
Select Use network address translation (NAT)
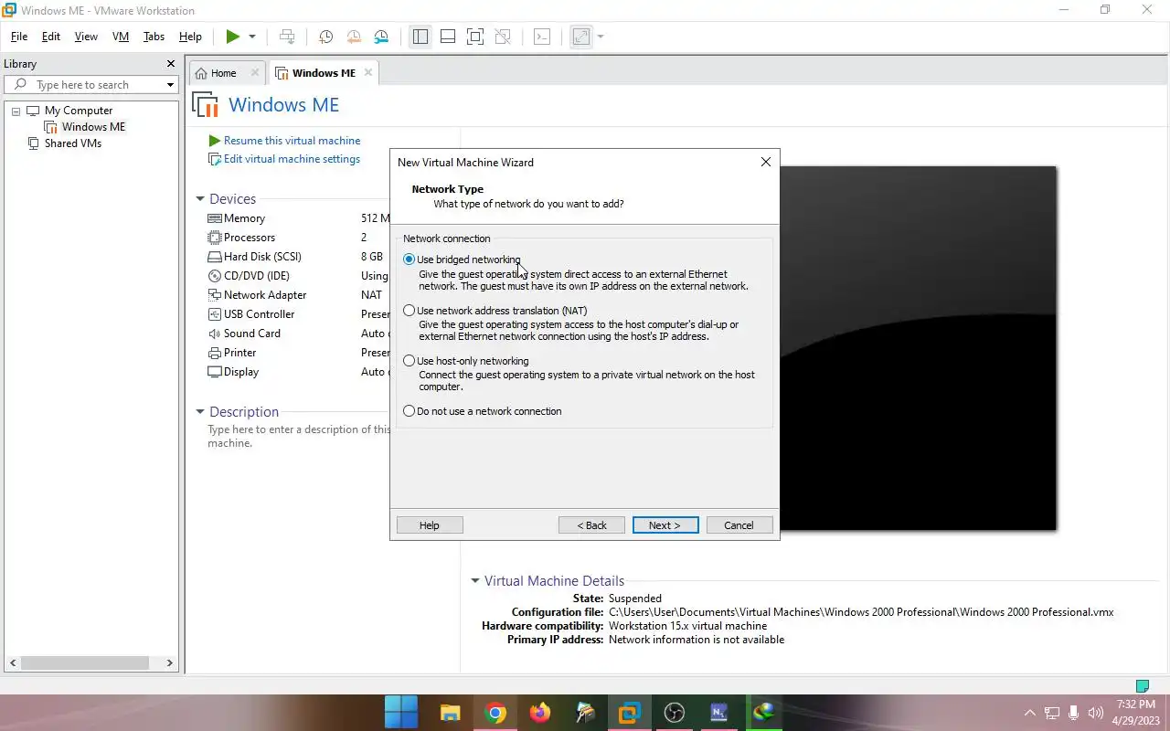click(409, 311)
